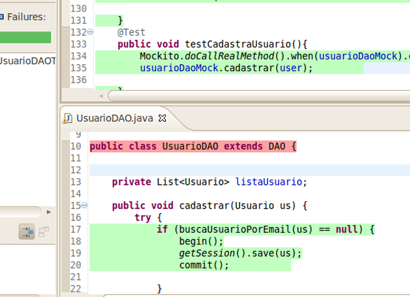Select the UsuarioDAOT test entry in JUnit tree
The width and height of the screenshot is (410, 297).
(x=27, y=61)
